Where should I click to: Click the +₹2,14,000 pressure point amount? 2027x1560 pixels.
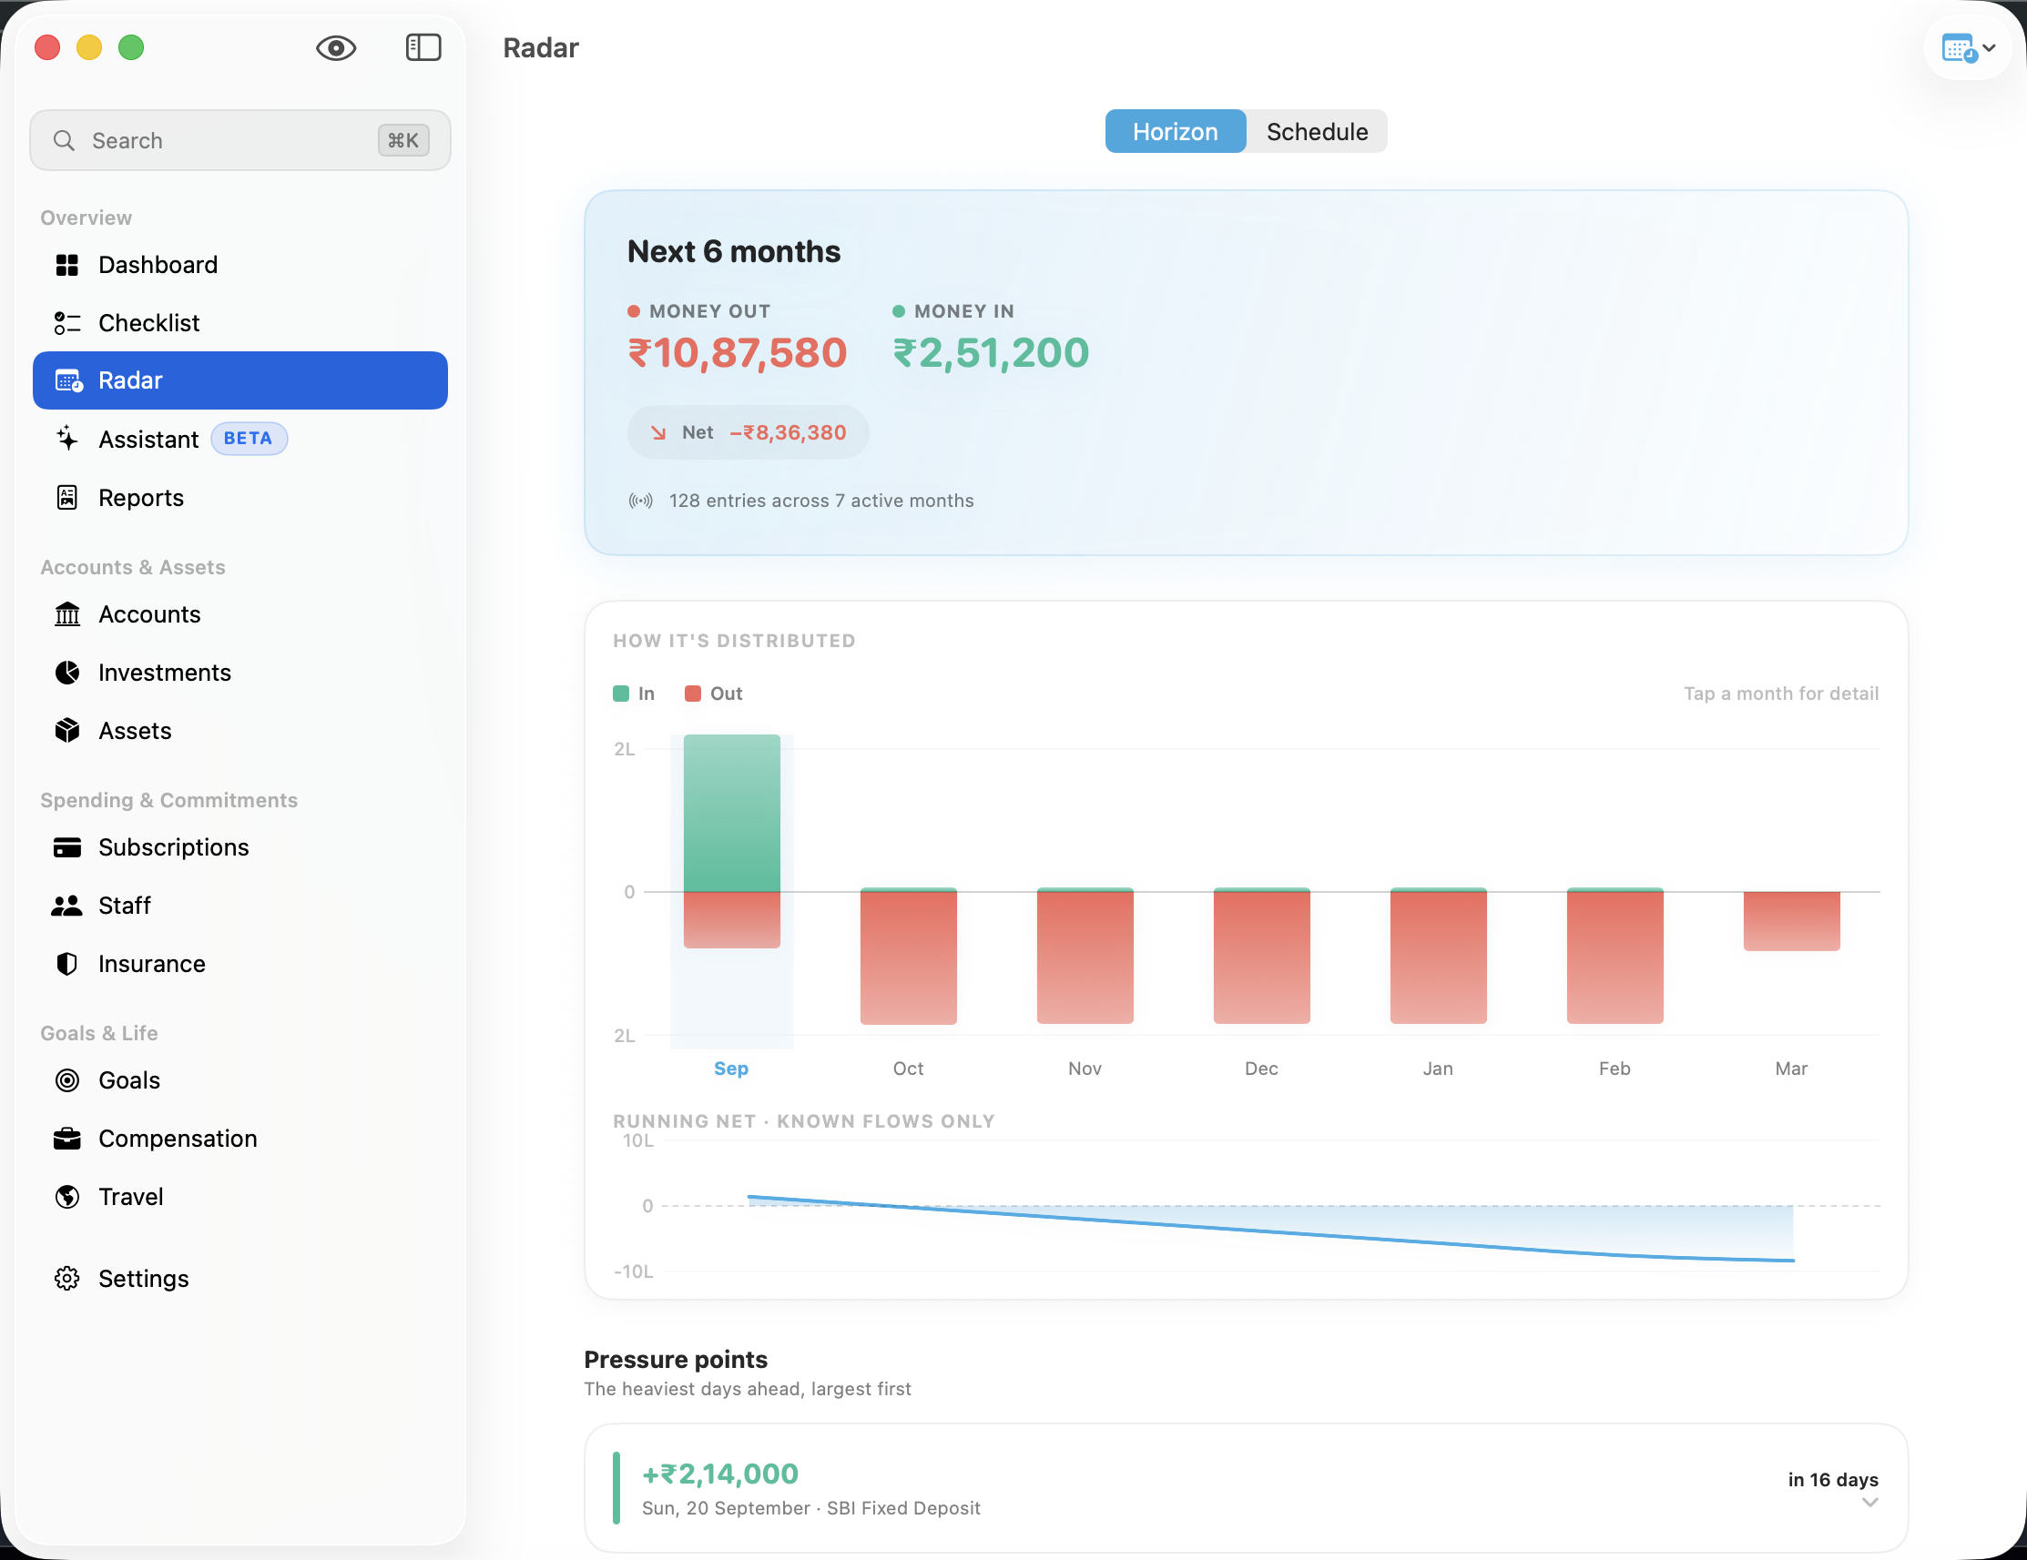click(720, 1474)
